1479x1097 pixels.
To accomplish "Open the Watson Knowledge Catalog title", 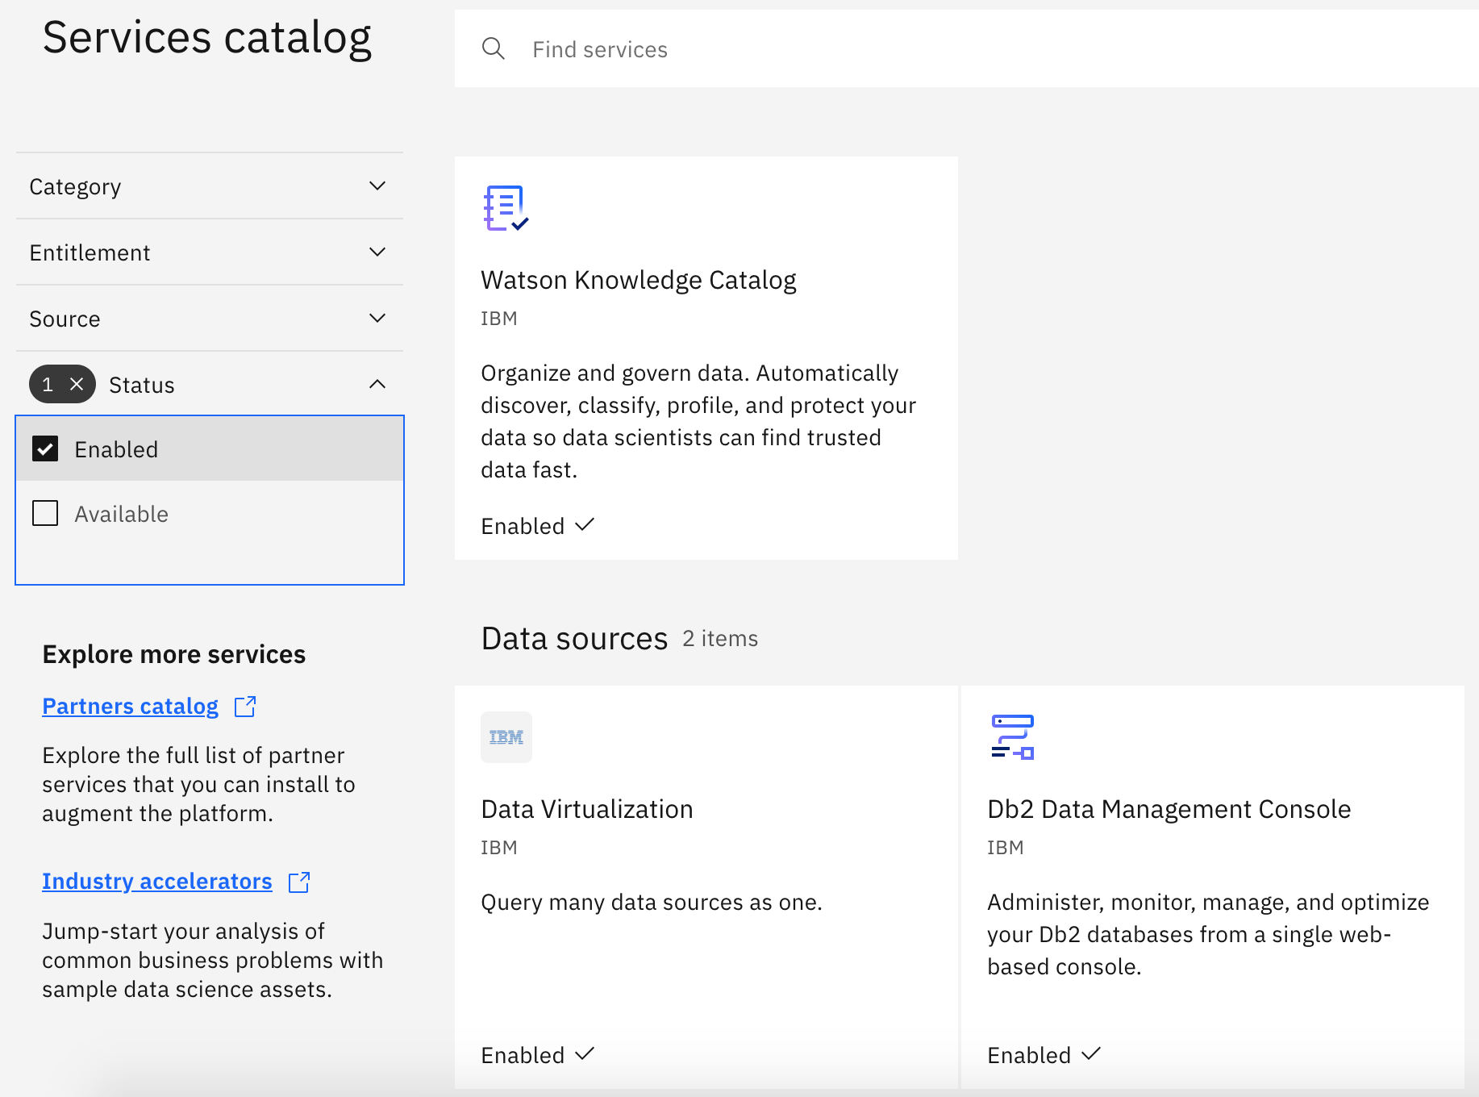I will (x=638, y=281).
